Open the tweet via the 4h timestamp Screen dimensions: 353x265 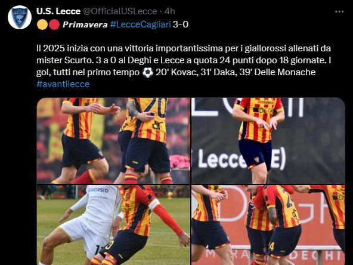[x=169, y=11]
